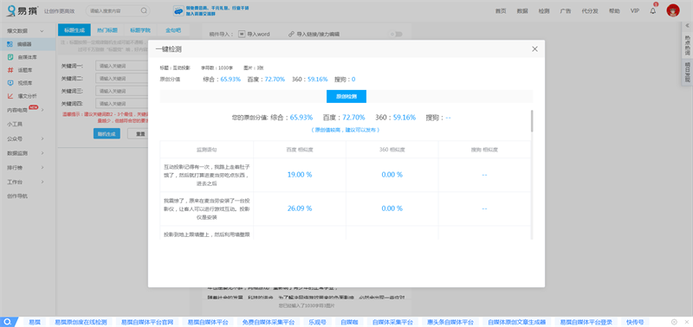Open 检测 in top navigation
This screenshot has height=327, width=693.
point(544,10)
